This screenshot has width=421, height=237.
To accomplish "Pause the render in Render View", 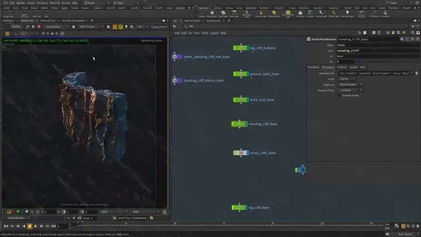I will (x=34, y=27).
